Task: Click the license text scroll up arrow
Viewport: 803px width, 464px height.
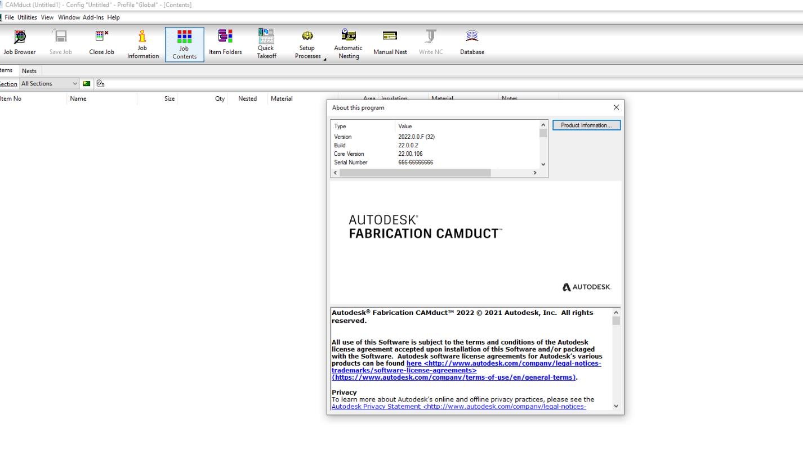Action: point(616,312)
